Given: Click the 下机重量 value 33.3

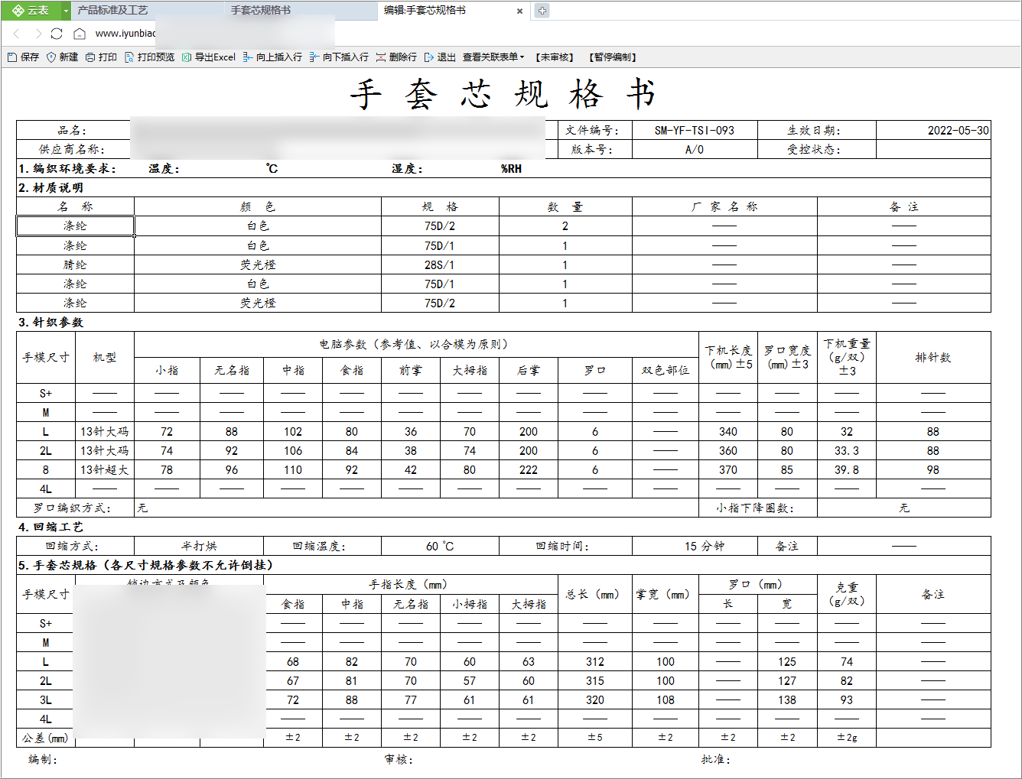Looking at the screenshot, I should pyautogui.click(x=846, y=451).
